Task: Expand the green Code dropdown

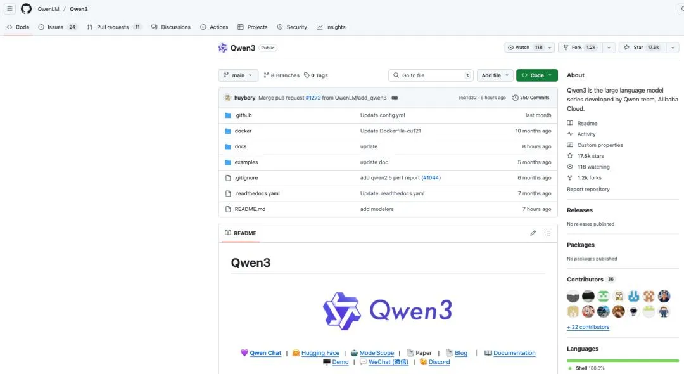Action: click(536, 75)
